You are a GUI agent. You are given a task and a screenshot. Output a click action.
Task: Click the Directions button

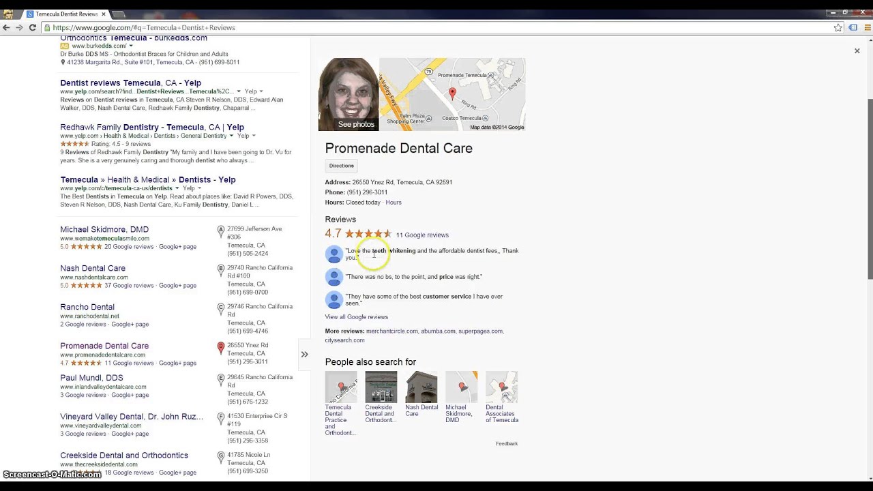pyautogui.click(x=342, y=166)
